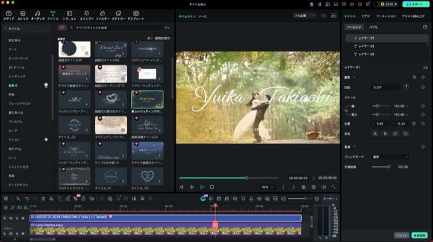Screen dimensions: 433x242
Task: Adjust the width scale slider
Action: tap(381, 106)
